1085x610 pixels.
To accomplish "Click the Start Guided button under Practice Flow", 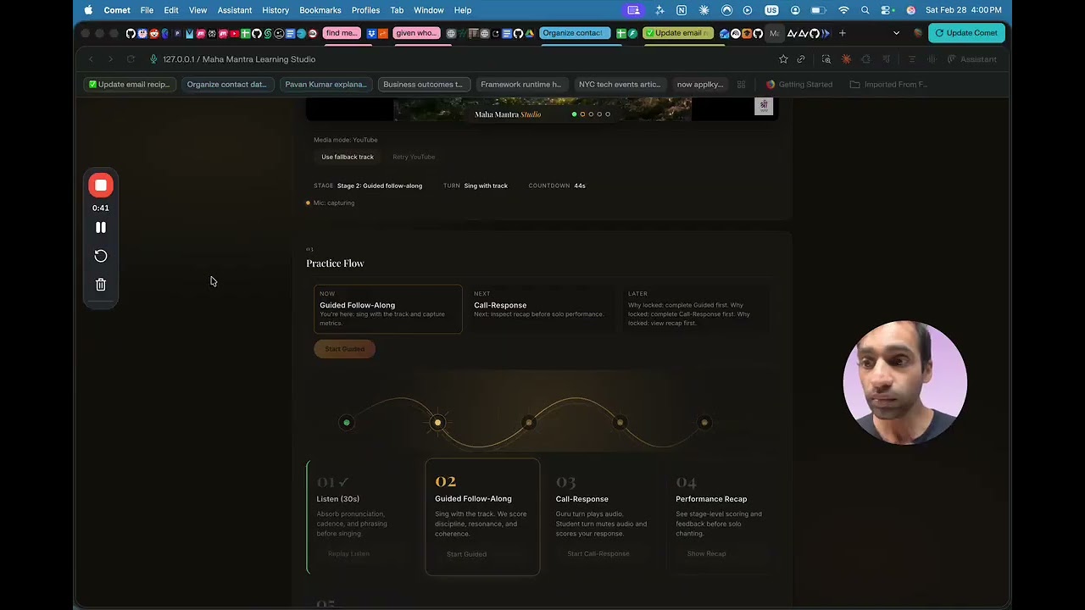I will (345, 349).
